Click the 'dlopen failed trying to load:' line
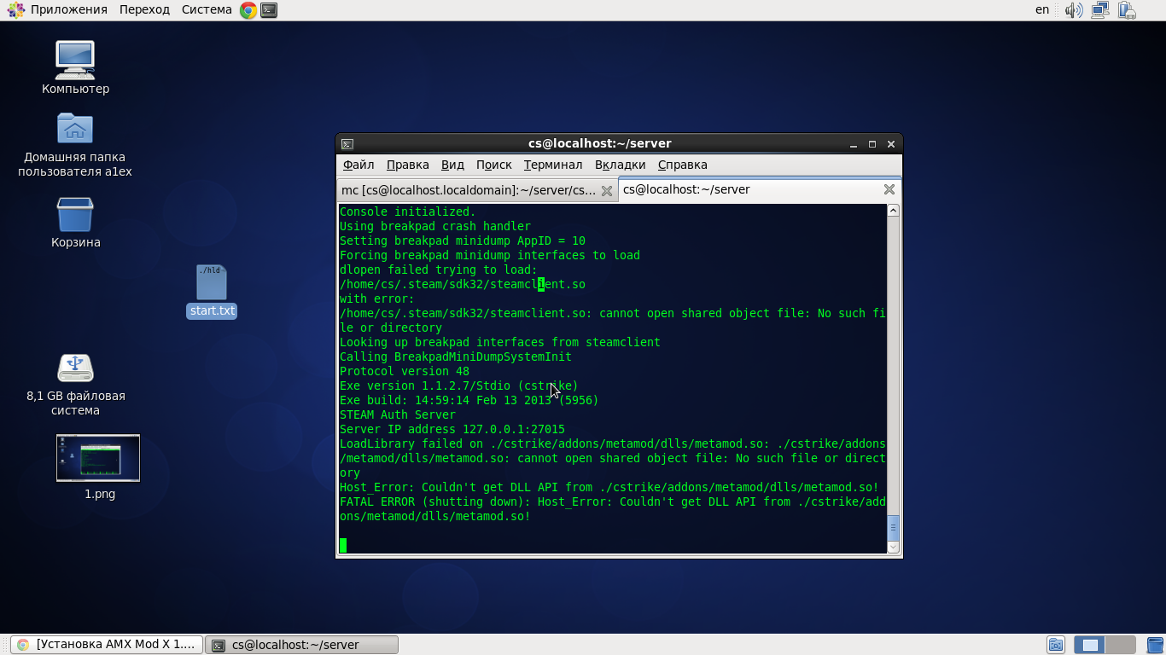 439,270
